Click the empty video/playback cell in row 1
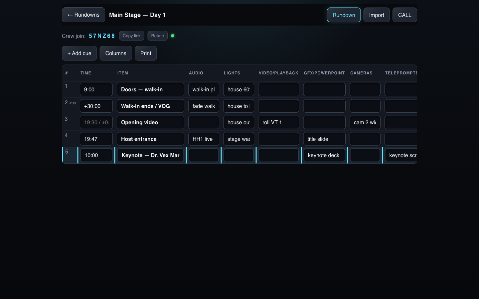This screenshot has width=479, height=299. pos(278,89)
